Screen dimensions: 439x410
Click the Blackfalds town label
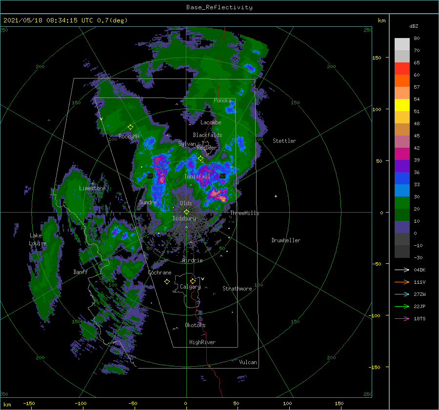207,135
